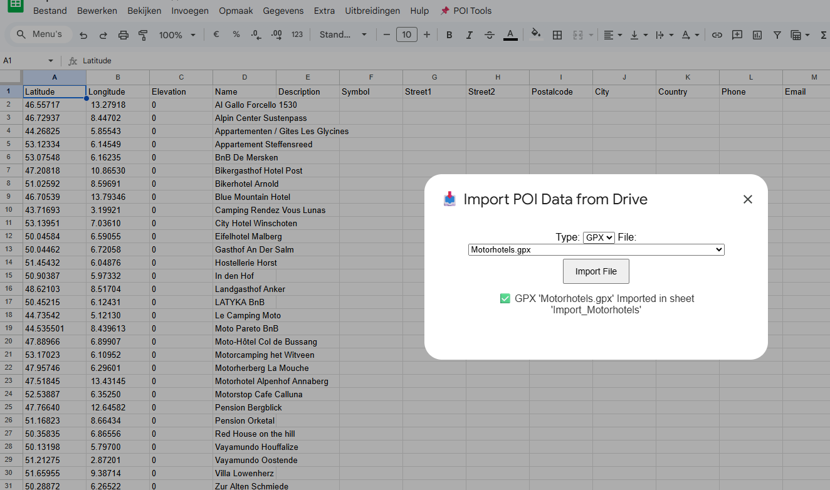Open Merge cells dropdown arrow
The width and height of the screenshot is (830, 490).
[x=591, y=35]
